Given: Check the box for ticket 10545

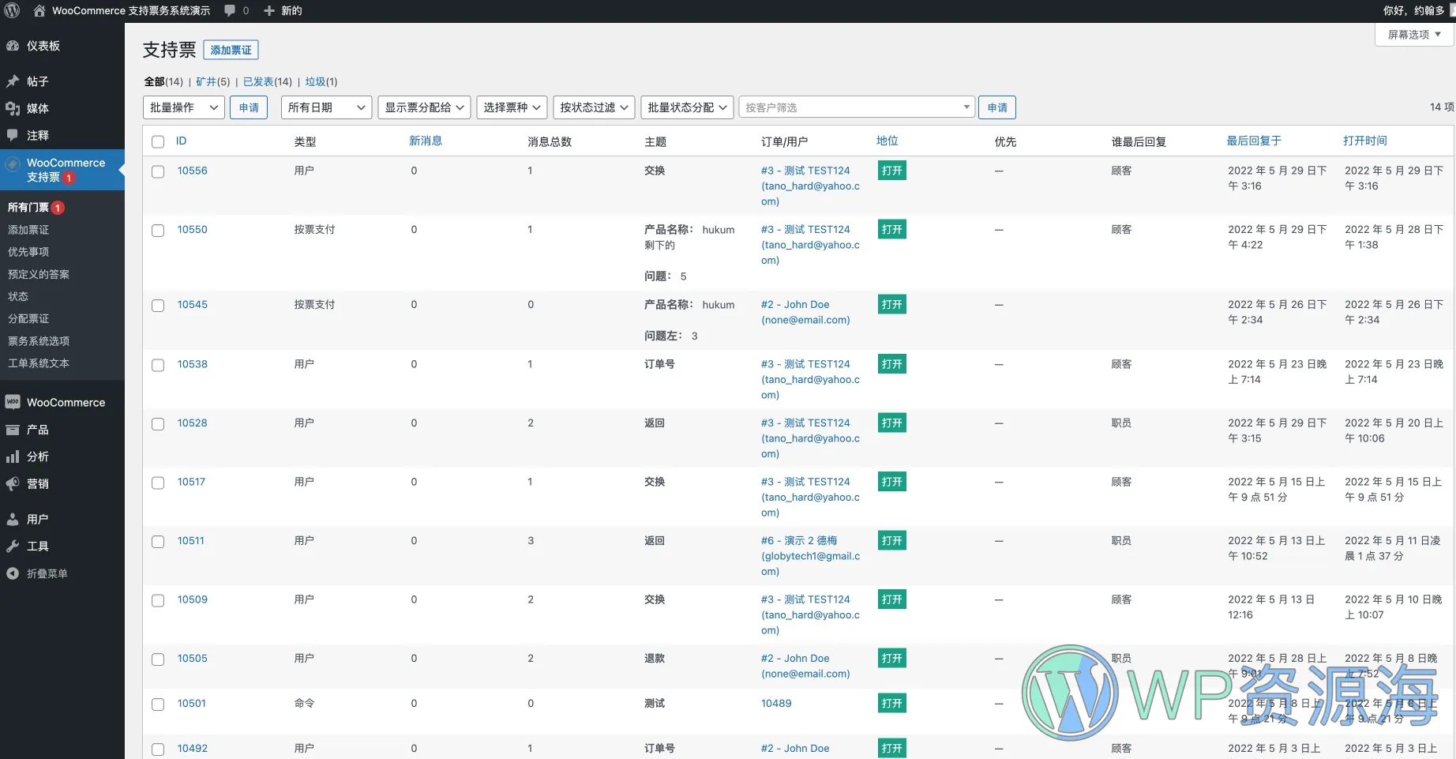Looking at the screenshot, I should 158,306.
